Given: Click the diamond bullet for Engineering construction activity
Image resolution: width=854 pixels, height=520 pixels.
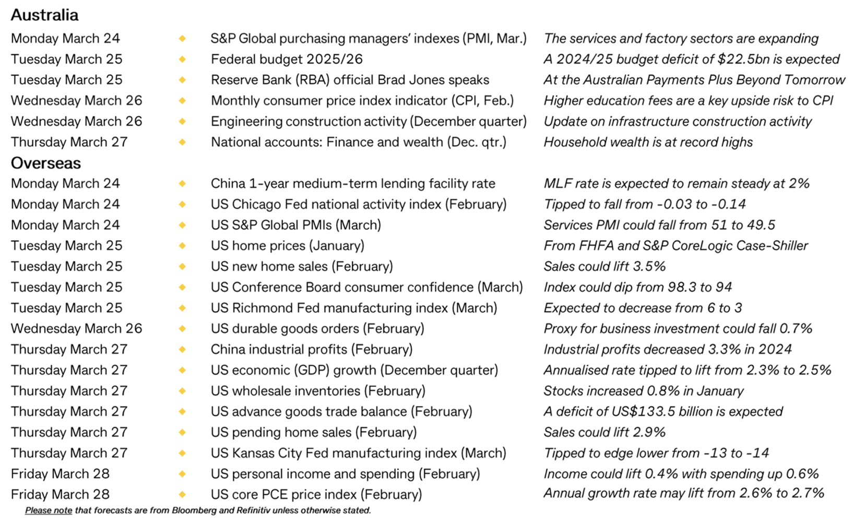Looking at the screenshot, I should tap(182, 122).
